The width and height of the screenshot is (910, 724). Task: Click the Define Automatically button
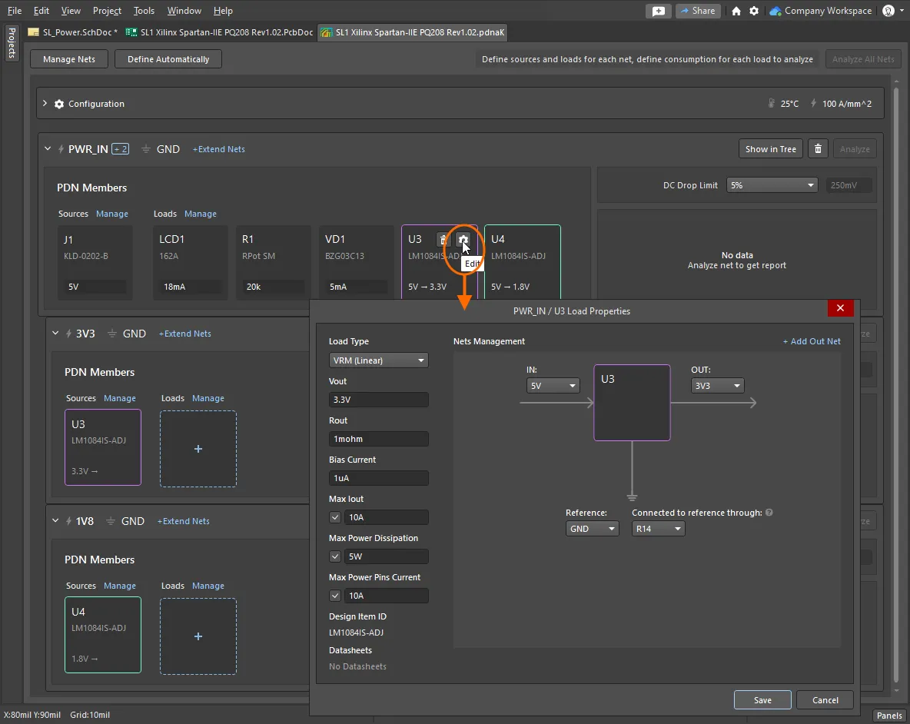click(168, 59)
